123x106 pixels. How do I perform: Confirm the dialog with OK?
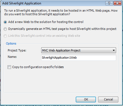86,99
